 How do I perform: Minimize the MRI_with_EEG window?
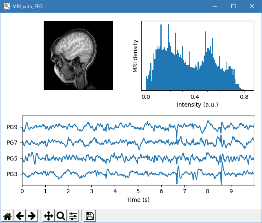click(x=215, y=7)
